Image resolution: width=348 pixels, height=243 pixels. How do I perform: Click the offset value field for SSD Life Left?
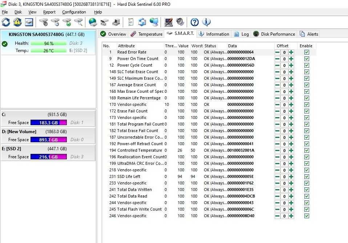284,177
